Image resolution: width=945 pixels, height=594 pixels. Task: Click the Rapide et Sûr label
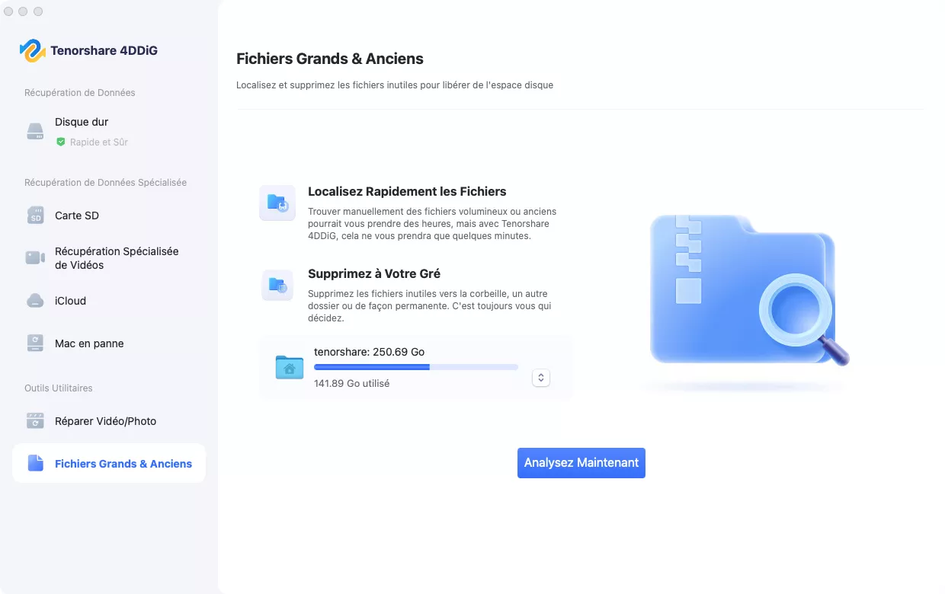click(99, 142)
